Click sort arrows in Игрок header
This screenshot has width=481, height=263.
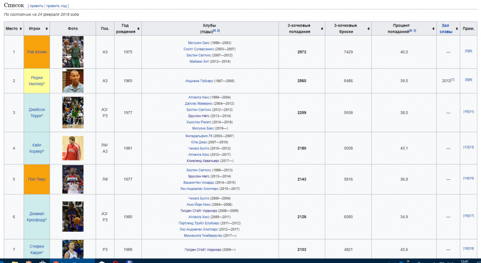click(x=45, y=28)
